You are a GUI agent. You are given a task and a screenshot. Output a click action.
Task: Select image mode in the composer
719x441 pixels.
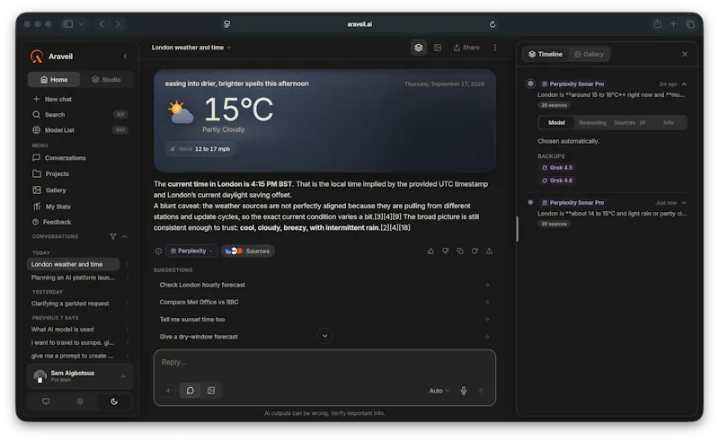pyautogui.click(x=211, y=391)
